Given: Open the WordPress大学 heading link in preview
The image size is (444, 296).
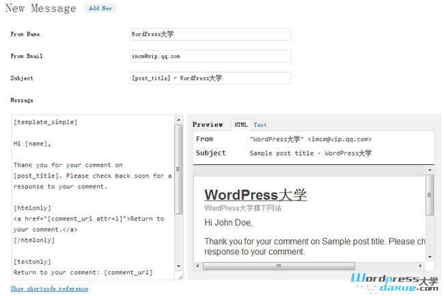Looking at the screenshot, I should pos(255,195).
